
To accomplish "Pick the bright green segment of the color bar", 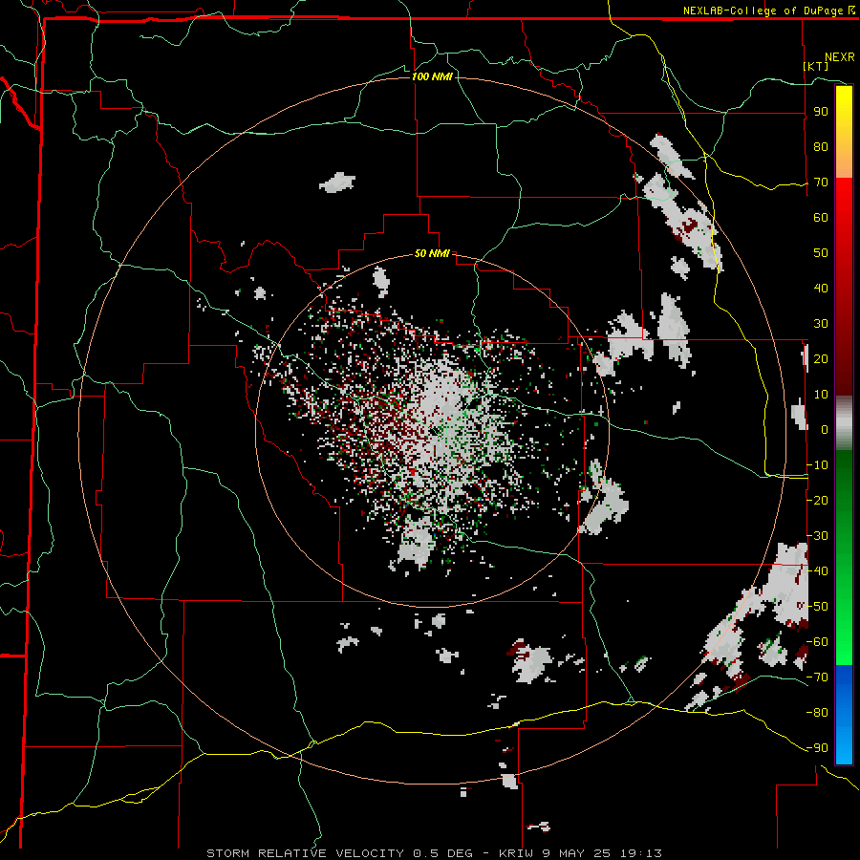I will click(x=844, y=614).
